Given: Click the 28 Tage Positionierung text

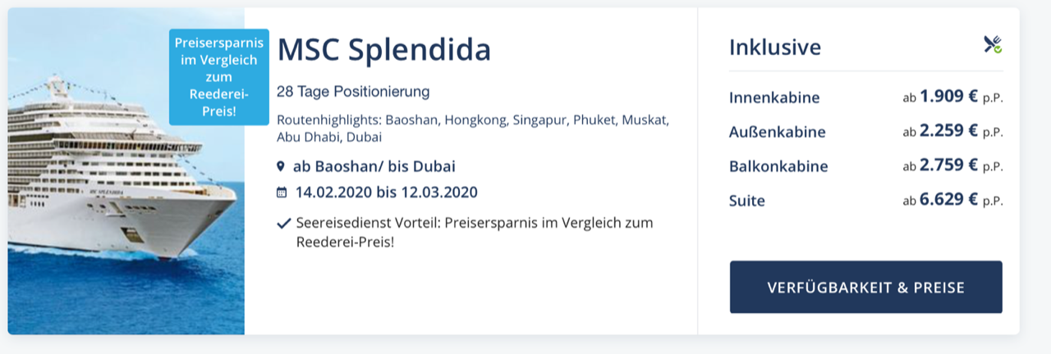Looking at the screenshot, I should pyautogui.click(x=353, y=91).
